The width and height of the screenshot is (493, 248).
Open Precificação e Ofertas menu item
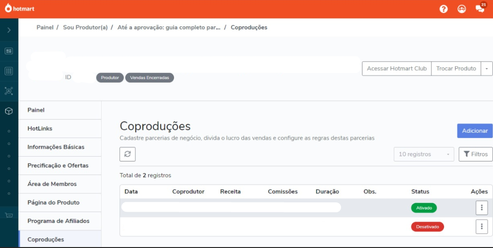(x=60, y=166)
